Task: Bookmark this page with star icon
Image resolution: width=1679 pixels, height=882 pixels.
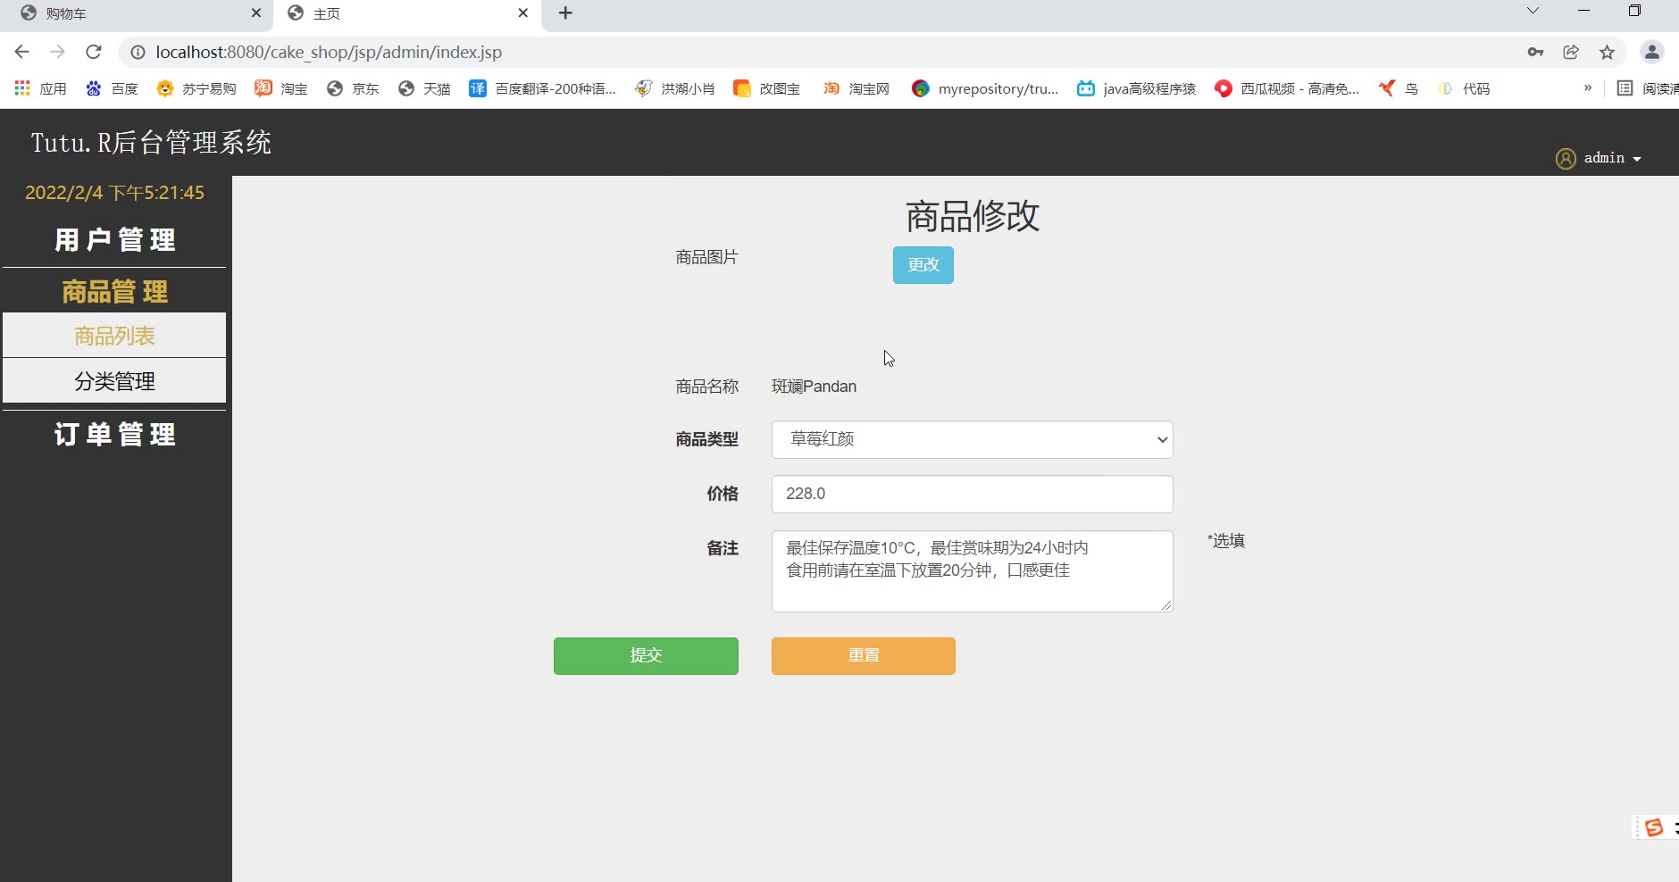Action: (x=1607, y=52)
